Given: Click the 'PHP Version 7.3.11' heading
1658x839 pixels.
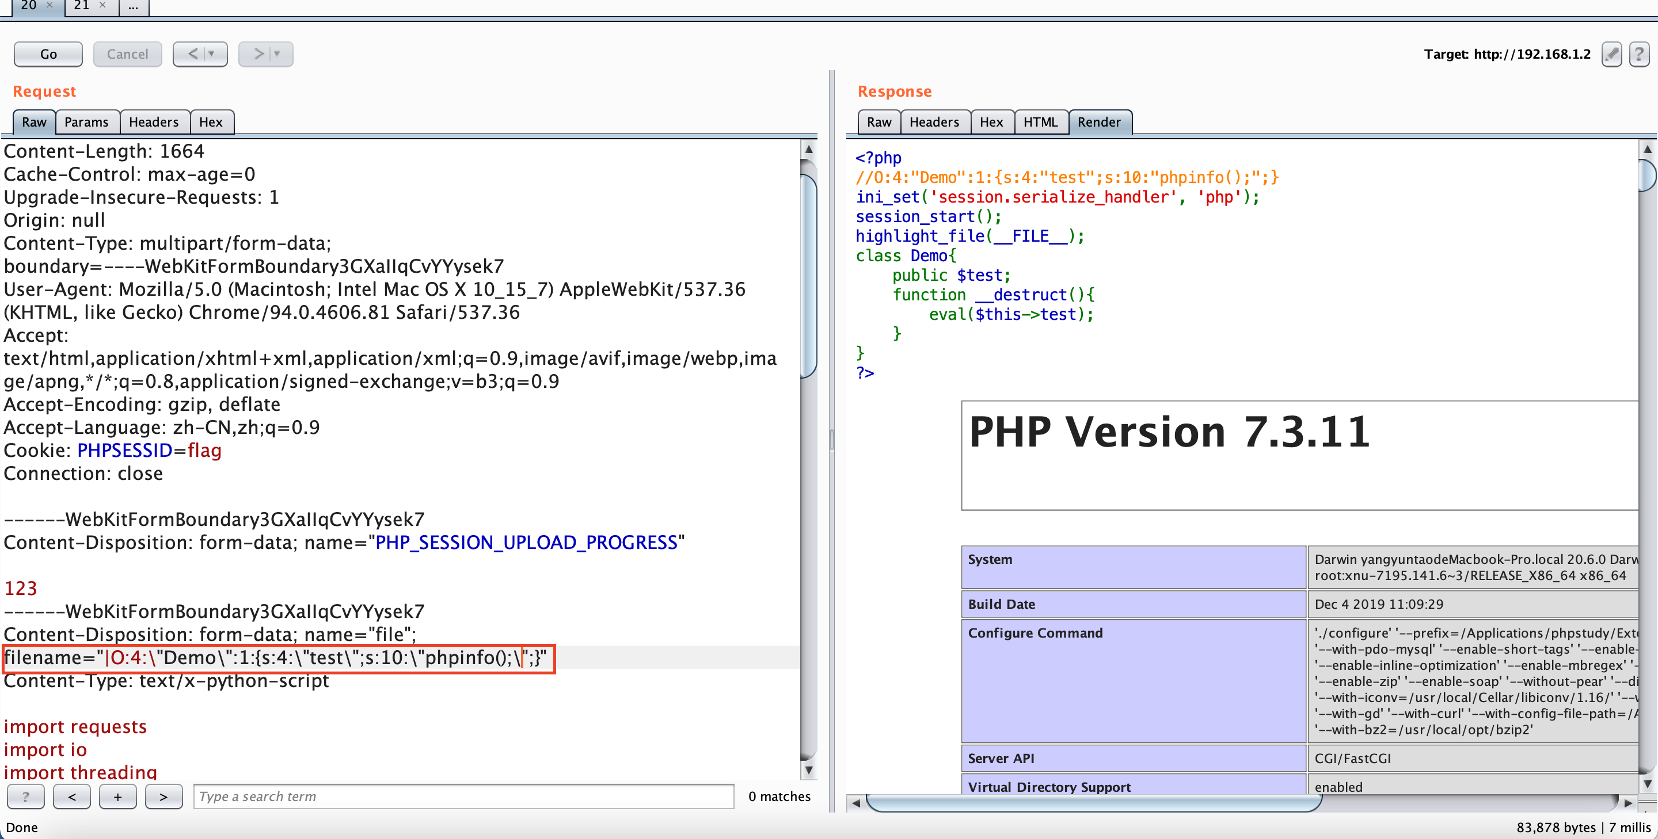Looking at the screenshot, I should (1169, 432).
